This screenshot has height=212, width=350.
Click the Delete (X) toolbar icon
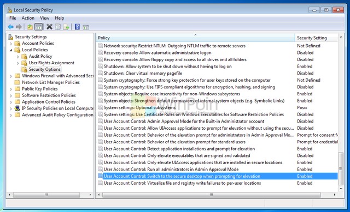(49, 27)
